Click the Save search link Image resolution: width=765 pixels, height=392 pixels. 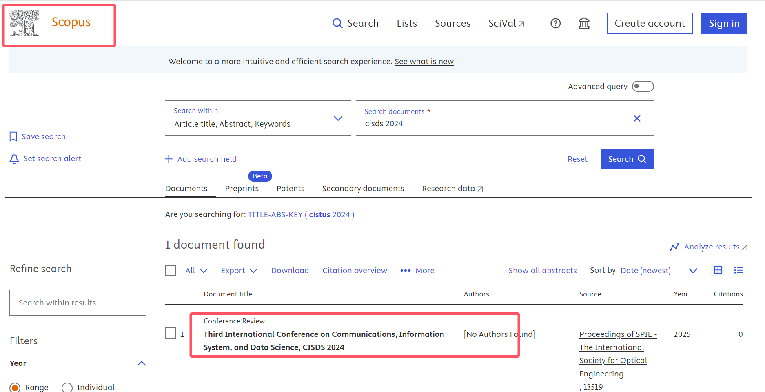click(x=44, y=137)
